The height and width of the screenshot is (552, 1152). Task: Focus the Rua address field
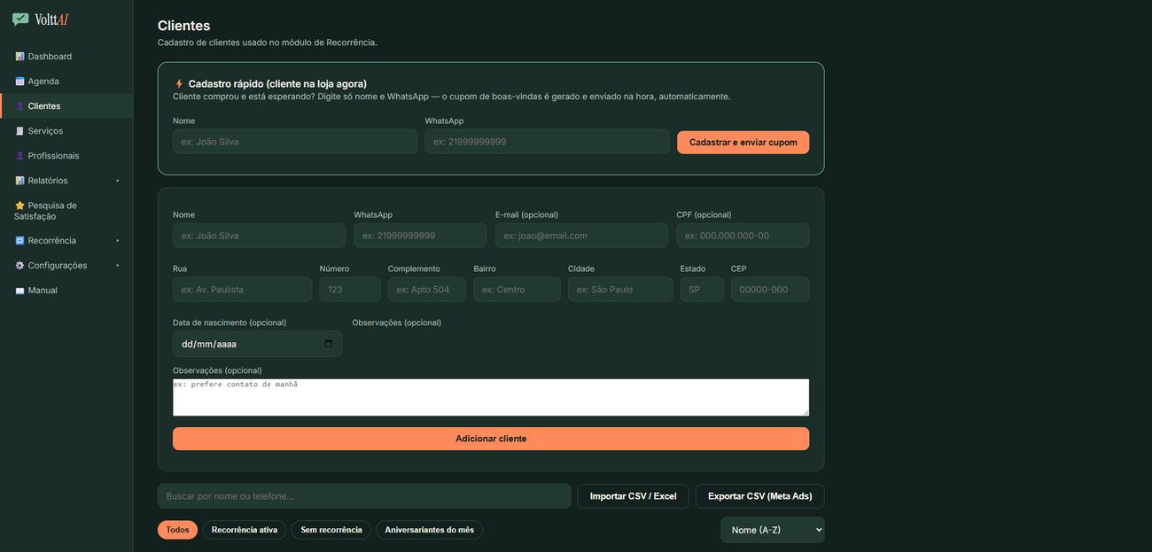pos(242,290)
